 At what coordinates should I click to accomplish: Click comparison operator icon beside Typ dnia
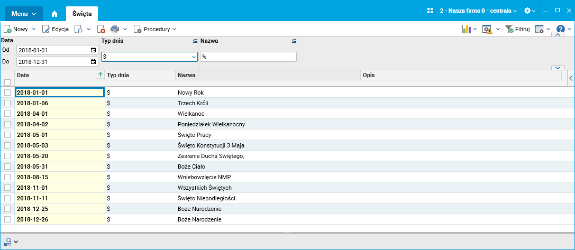(195, 41)
